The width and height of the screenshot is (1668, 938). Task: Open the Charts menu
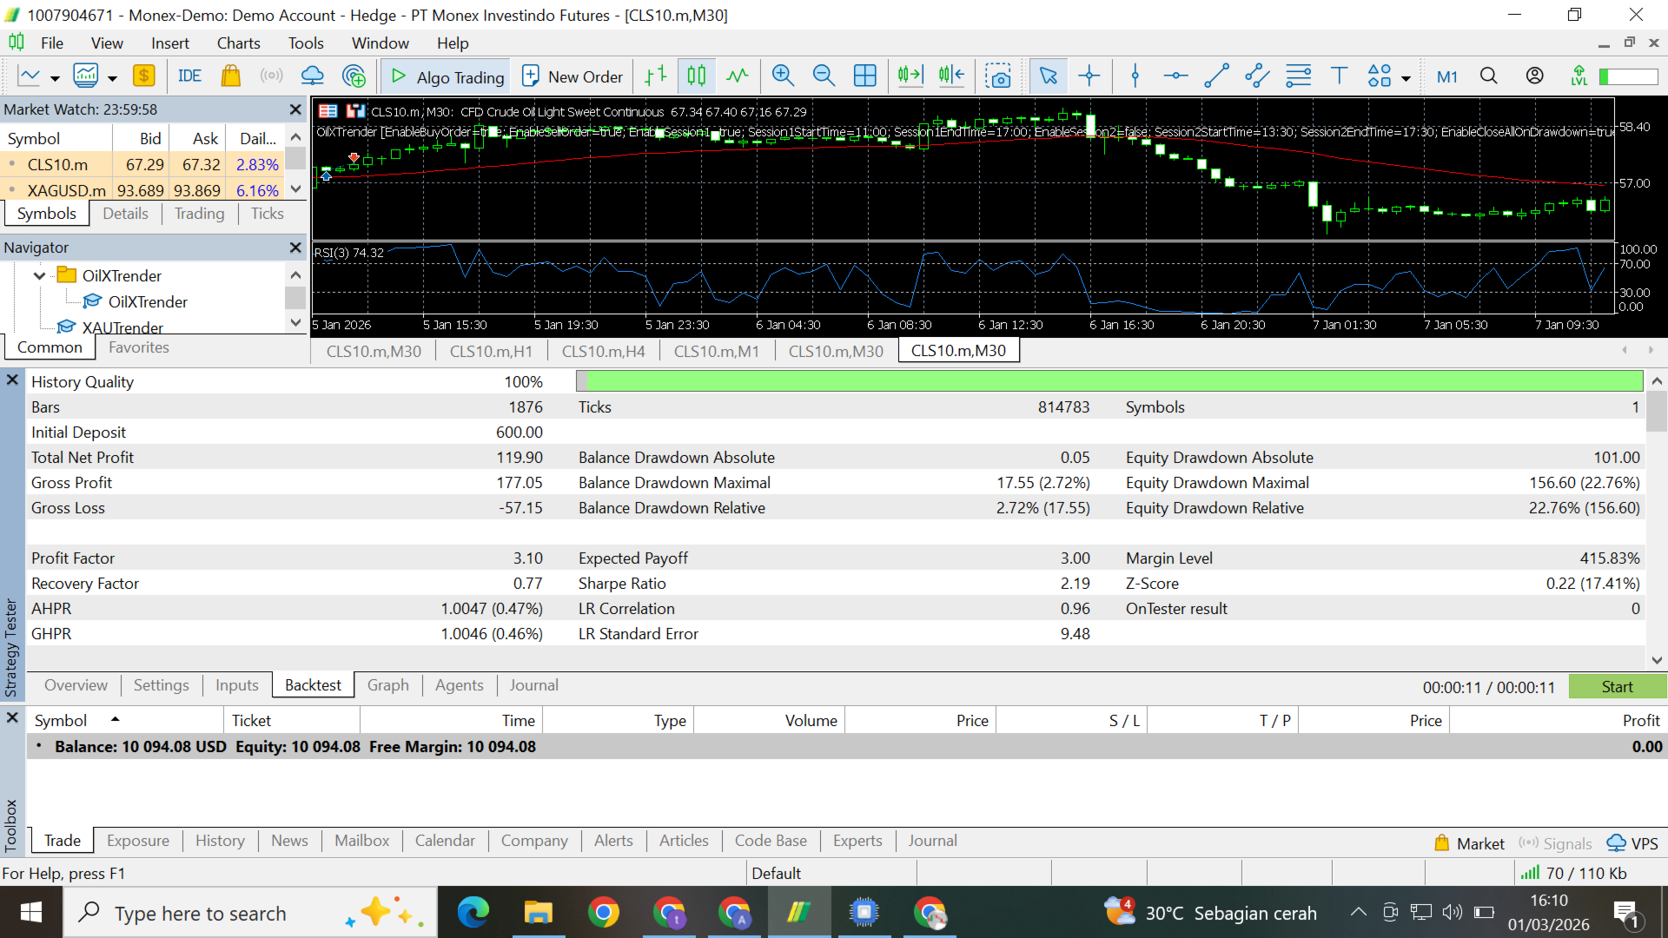(238, 43)
